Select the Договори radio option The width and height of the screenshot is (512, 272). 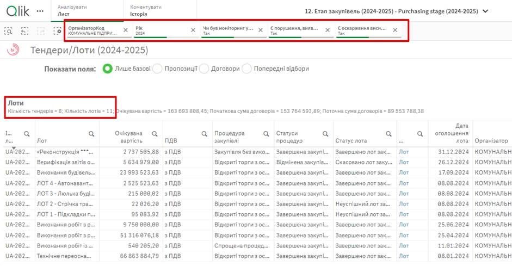(204, 69)
